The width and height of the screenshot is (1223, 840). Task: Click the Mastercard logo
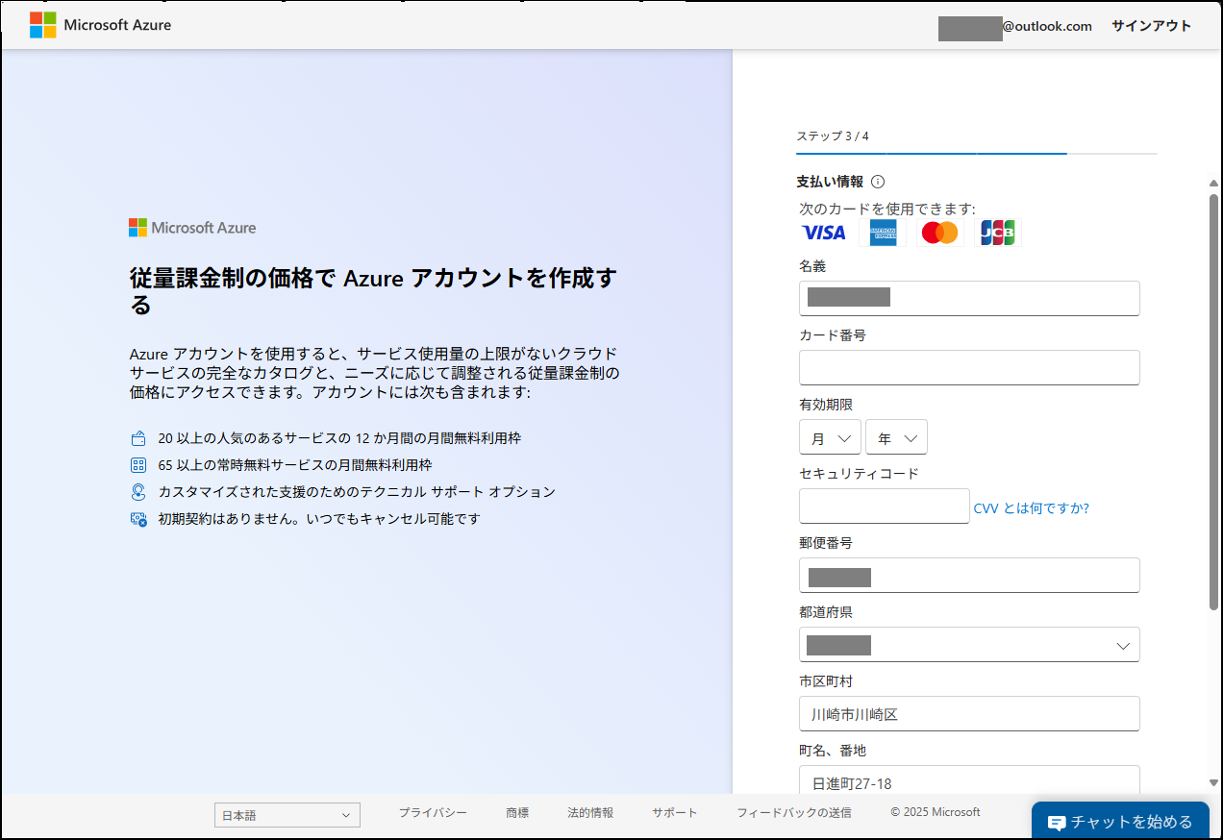coord(939,233)
